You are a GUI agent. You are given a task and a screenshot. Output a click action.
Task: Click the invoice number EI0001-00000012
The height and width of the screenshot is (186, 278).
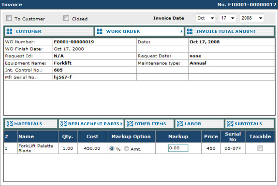point(252,5)
